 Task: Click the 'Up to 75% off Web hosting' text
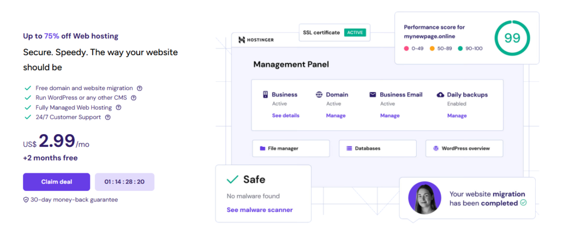71,36
